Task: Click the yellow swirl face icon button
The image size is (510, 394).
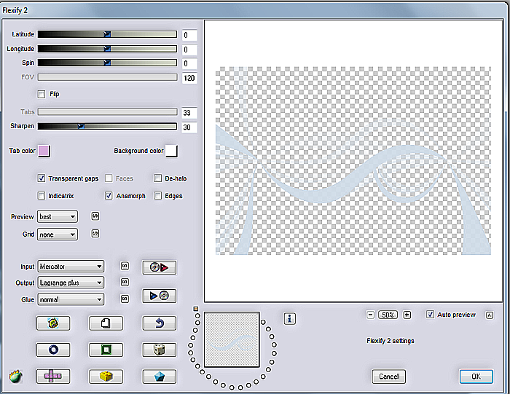Action: click(53, 323)
